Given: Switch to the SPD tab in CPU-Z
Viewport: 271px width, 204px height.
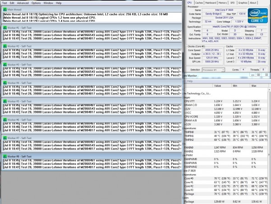Looking at the screenshot, I should click(x=233, y=3).
